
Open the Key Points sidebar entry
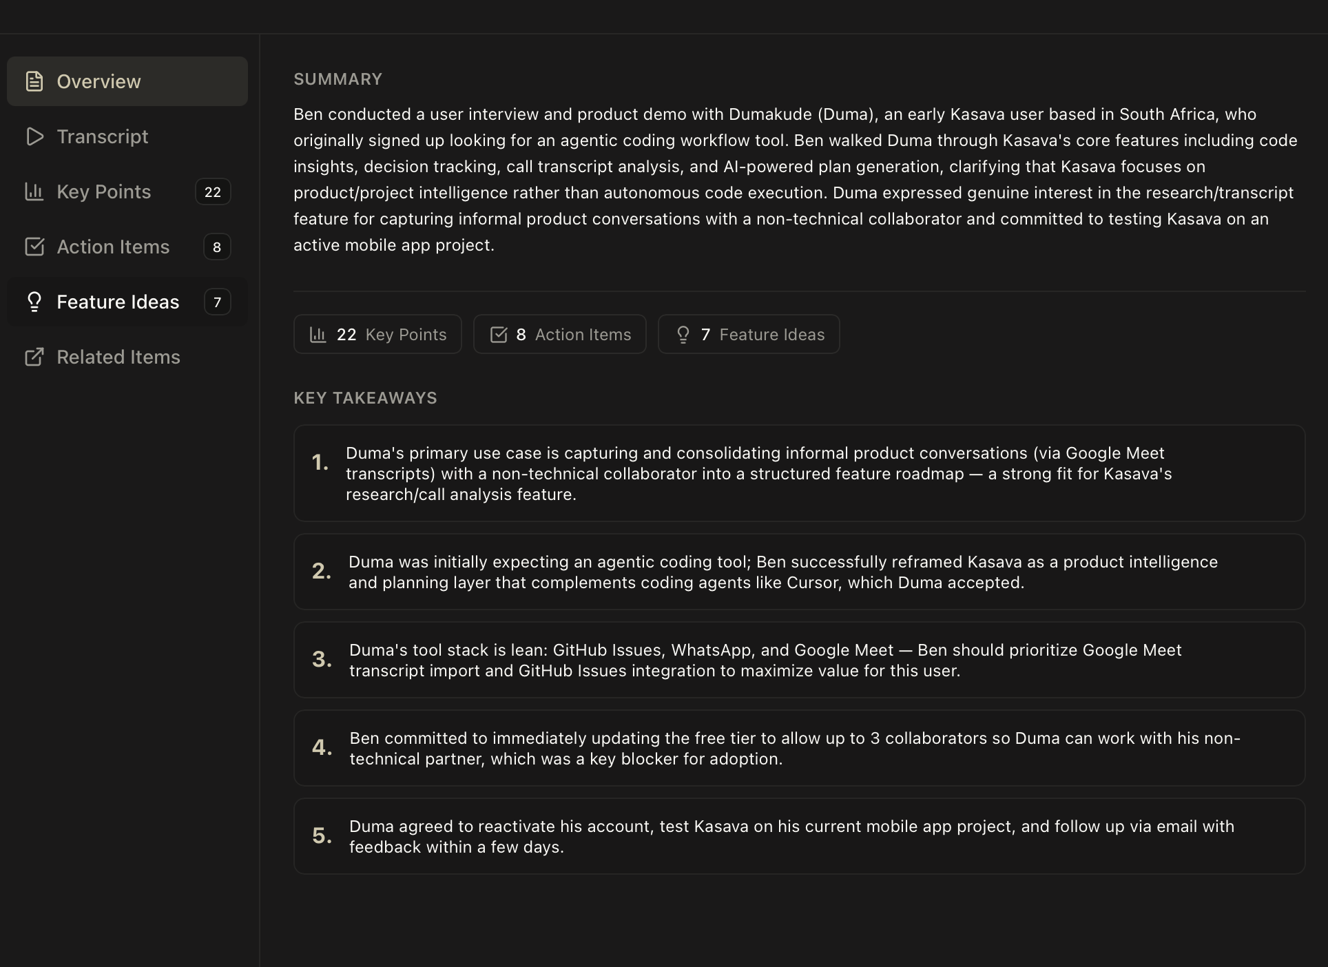(x=103, y=191)
